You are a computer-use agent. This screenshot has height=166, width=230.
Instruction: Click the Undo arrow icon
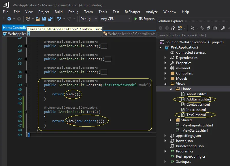[x=59, y=19]
